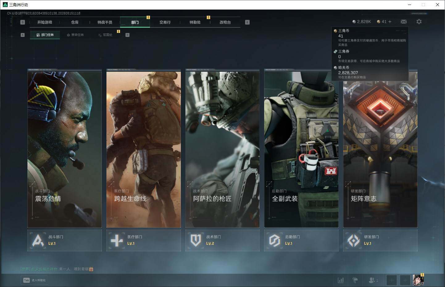
Task: Open the friends list icon
Action: point(373,280)
